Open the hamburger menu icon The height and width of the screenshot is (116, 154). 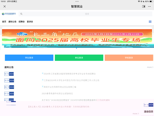pos(150,22)
